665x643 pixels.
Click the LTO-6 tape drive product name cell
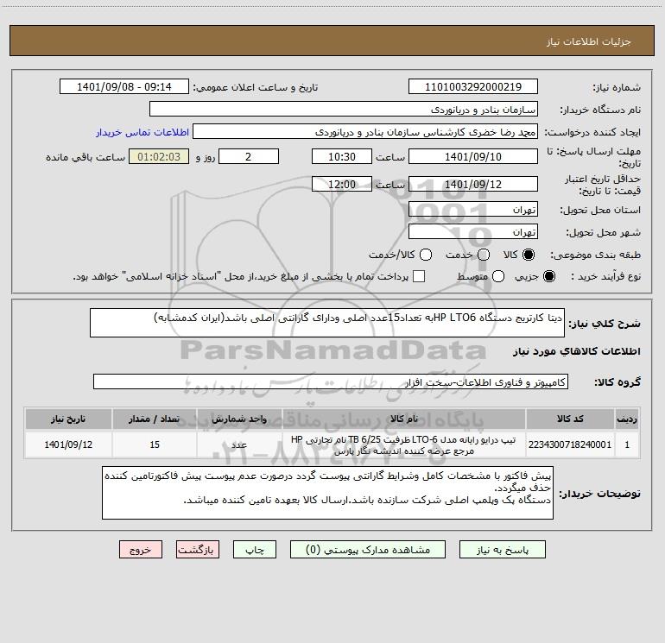(x=404, y=445)
